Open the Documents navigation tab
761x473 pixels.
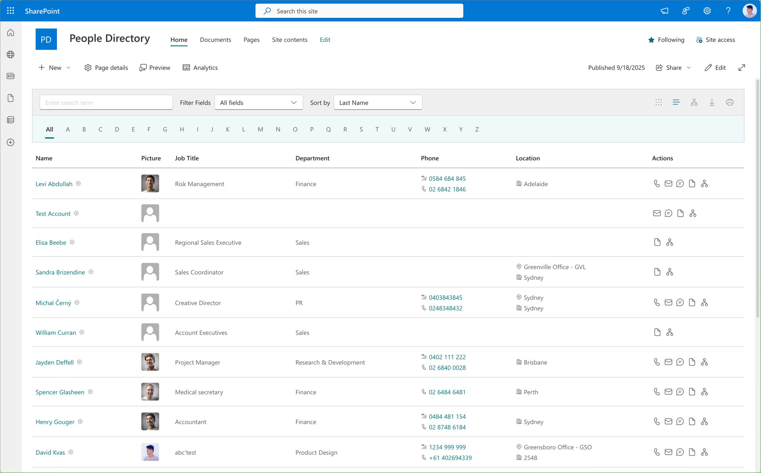pyautogui.click(x=215, y=40)
